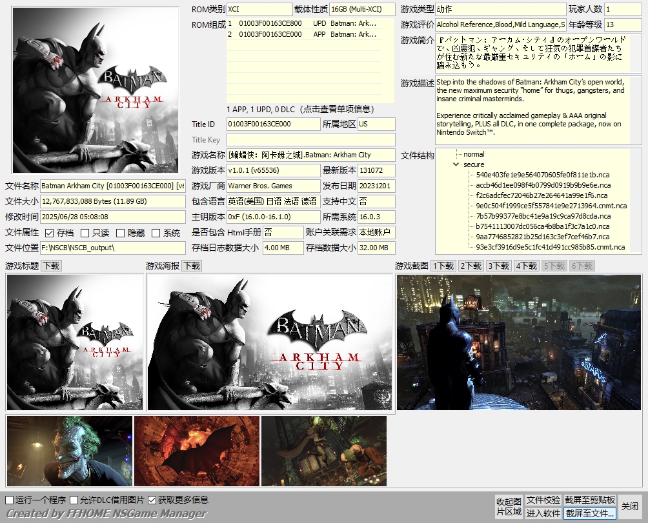Uncheck 获取更多信息 checkbox
The image size is (648, 523).
(152, 500)
